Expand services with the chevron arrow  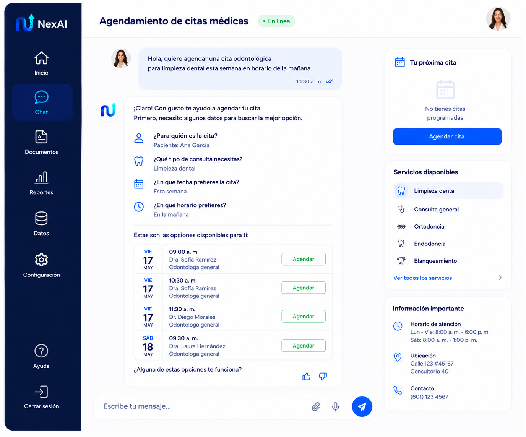(x=500, y=278)
